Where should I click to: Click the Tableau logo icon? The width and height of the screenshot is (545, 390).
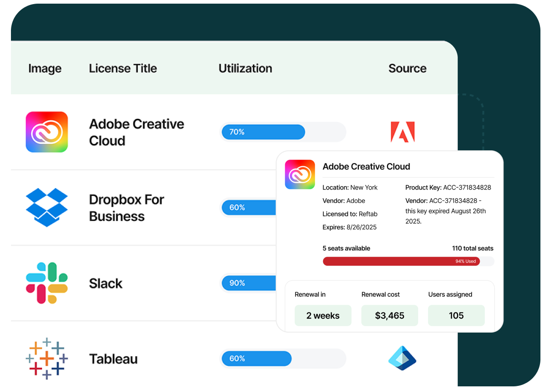coord(47,359)
